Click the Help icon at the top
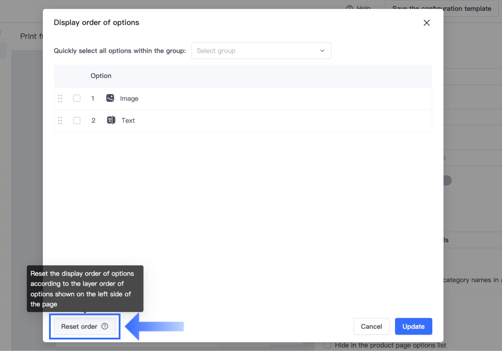Screen dimensions: 502x351 click(349, 8)
